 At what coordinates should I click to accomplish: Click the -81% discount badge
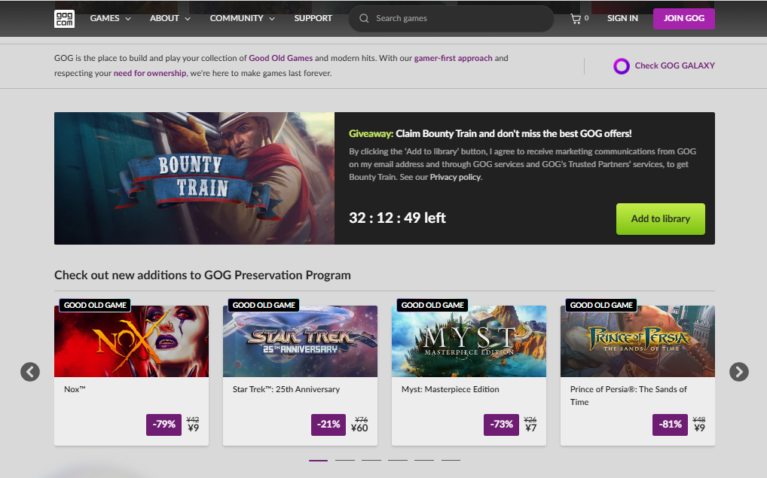point(670,425)
